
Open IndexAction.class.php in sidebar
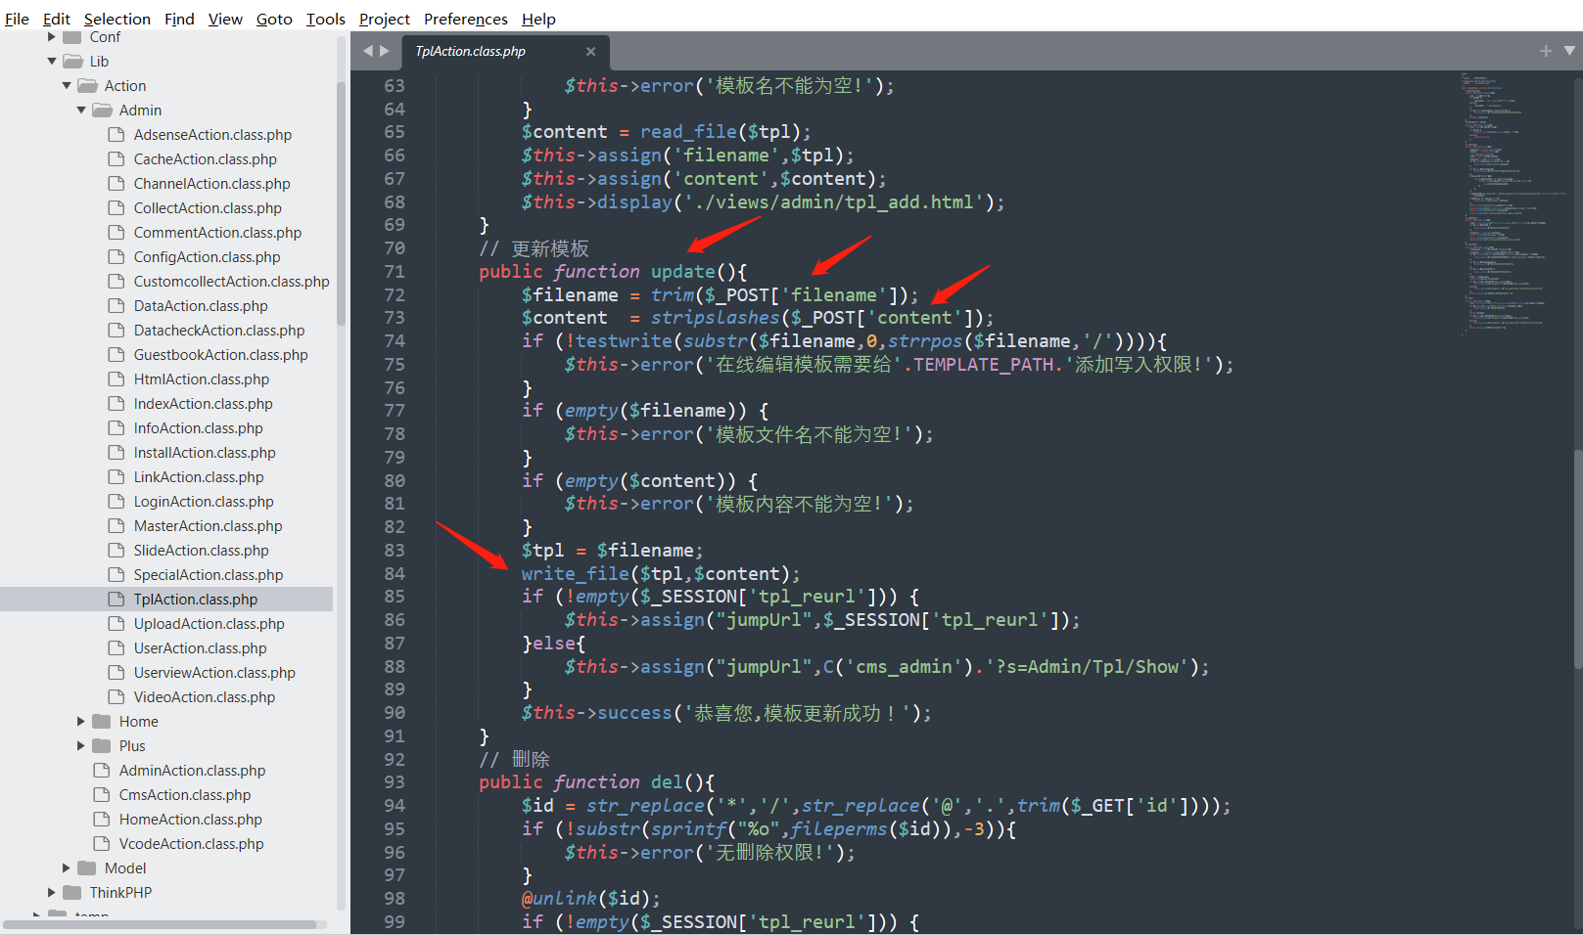(203, 404)
